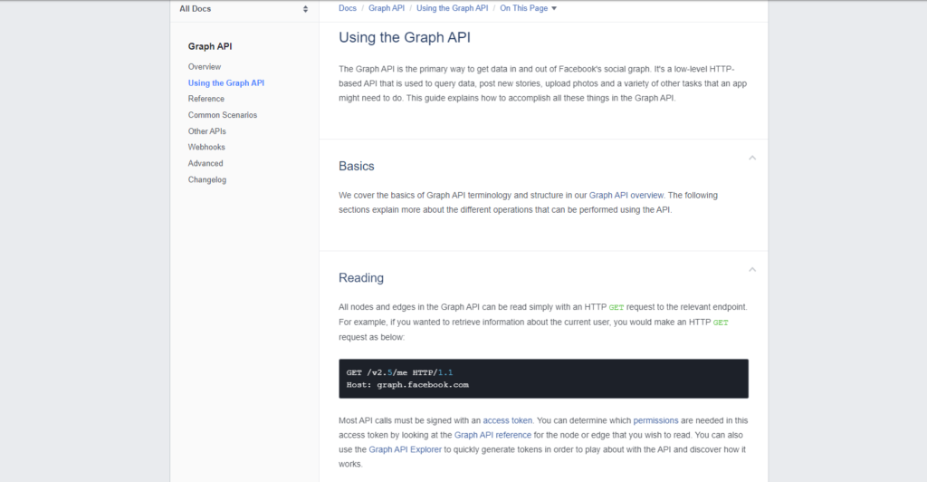Follow the Graph API overview link
Viewport: 927px width, 482px height.
click(x=626, y=195)
